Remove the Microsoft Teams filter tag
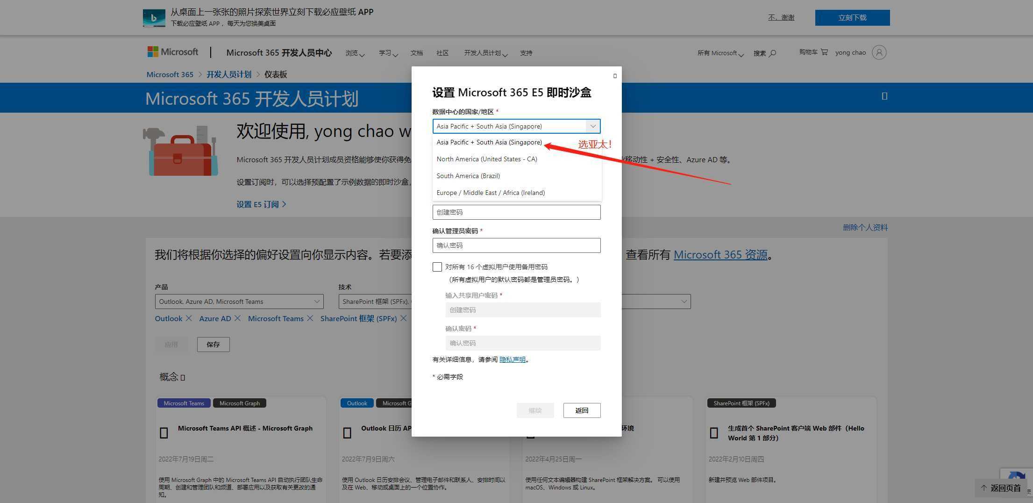Image resolution: width=1033 pixels, height=503 pixels. click(310, 318)
